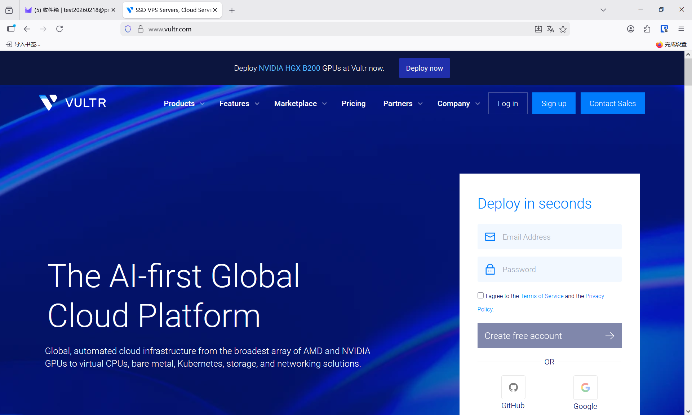The height and width of the screenshot is (415, 692).
Task: Click the Vultr logo in header
Action: click(x=72, y=103)
